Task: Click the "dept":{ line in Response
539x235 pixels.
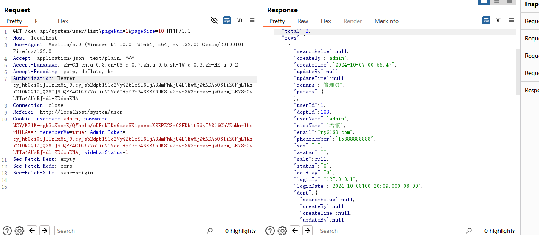Action: tap(305, 193)
